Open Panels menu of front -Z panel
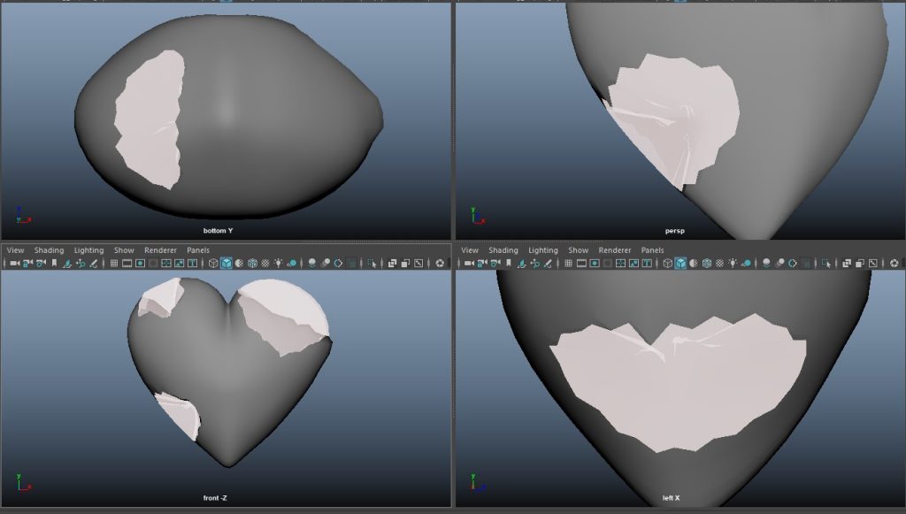The height and width of the screenshot is (514, 906). pyautogui.click(x=197, y=250)
